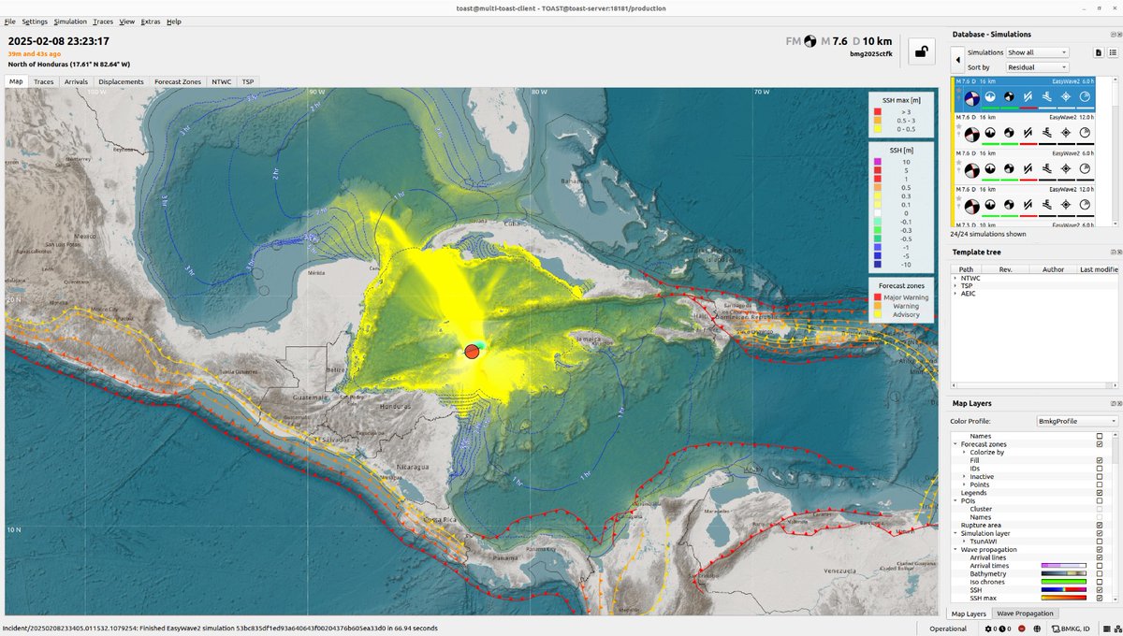
Task: Switch to the Wave Propagation bottom tab
Action: pos(1025,614)
